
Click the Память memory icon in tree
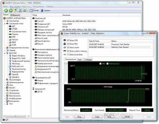click(10, 34)
